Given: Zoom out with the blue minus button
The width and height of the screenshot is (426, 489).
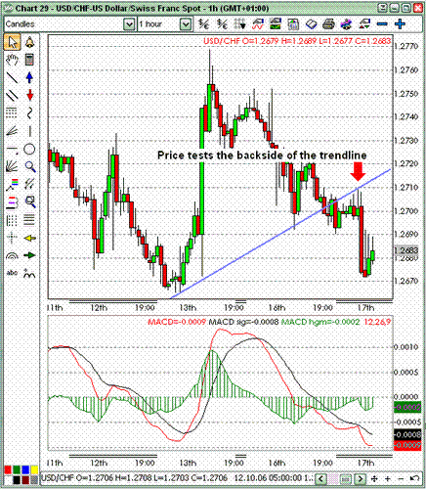Looking at the screenshot, I should (x=382, y=24).
